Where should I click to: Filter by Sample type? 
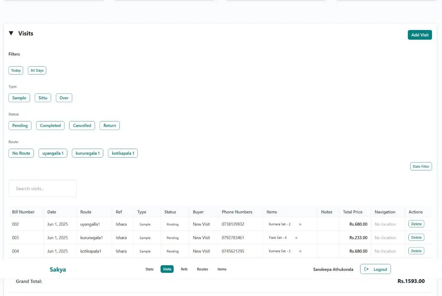[x=19, y=98]
